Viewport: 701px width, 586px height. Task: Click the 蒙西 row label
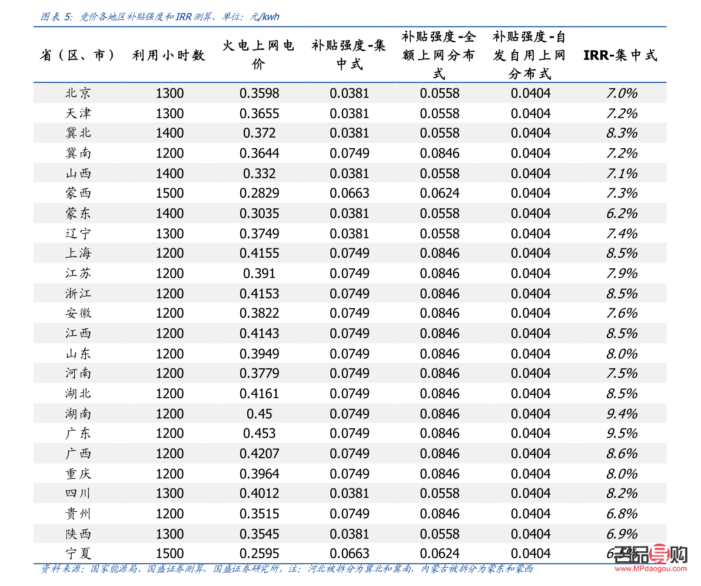78,193
